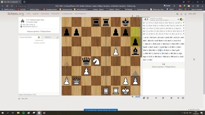
Task: Open a new browser tab with plus button
Action: pyautogui.click(x=24, y=2)
